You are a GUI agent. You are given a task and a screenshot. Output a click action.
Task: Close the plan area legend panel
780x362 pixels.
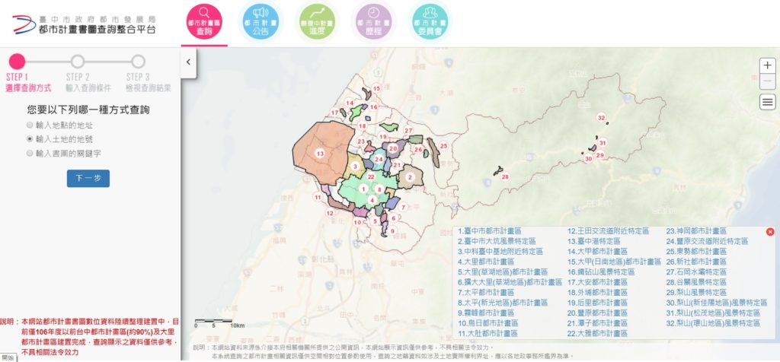click(770, 231)
